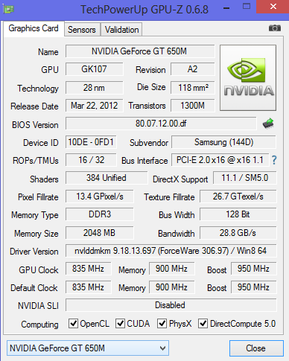Click the BIOS save chip icon
Viewport: 289px width, 361px height.
pos(268,124)
